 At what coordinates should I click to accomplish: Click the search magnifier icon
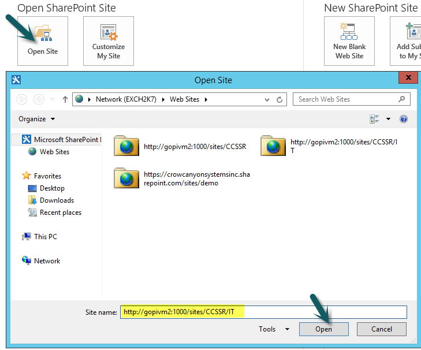click(403, 99)
